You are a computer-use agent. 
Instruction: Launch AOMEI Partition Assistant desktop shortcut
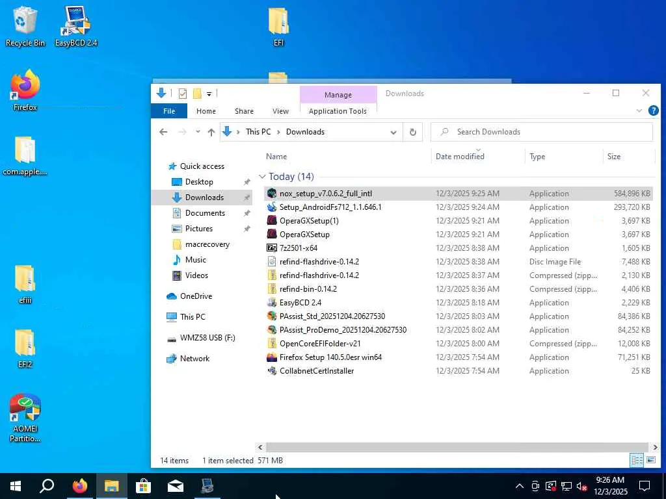click(x=25, y=418)
